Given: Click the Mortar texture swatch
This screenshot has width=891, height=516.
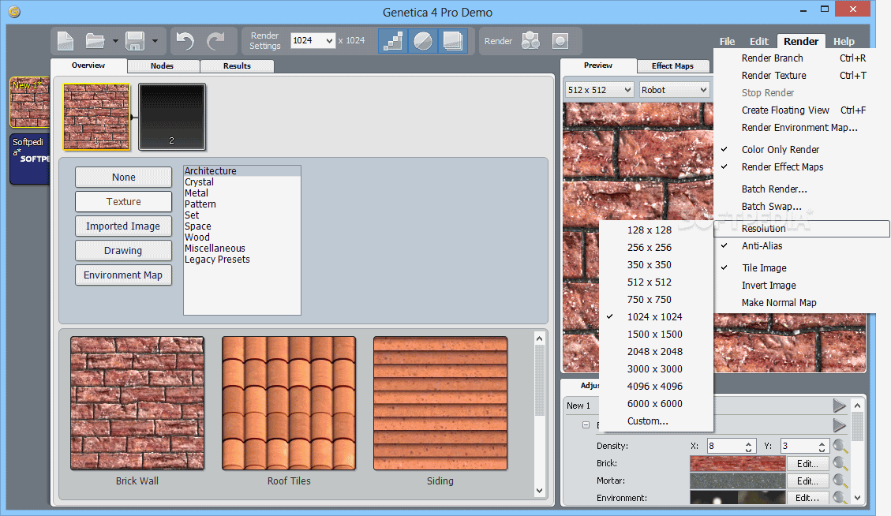Looking at the screenshot, I should coord(738,480).
